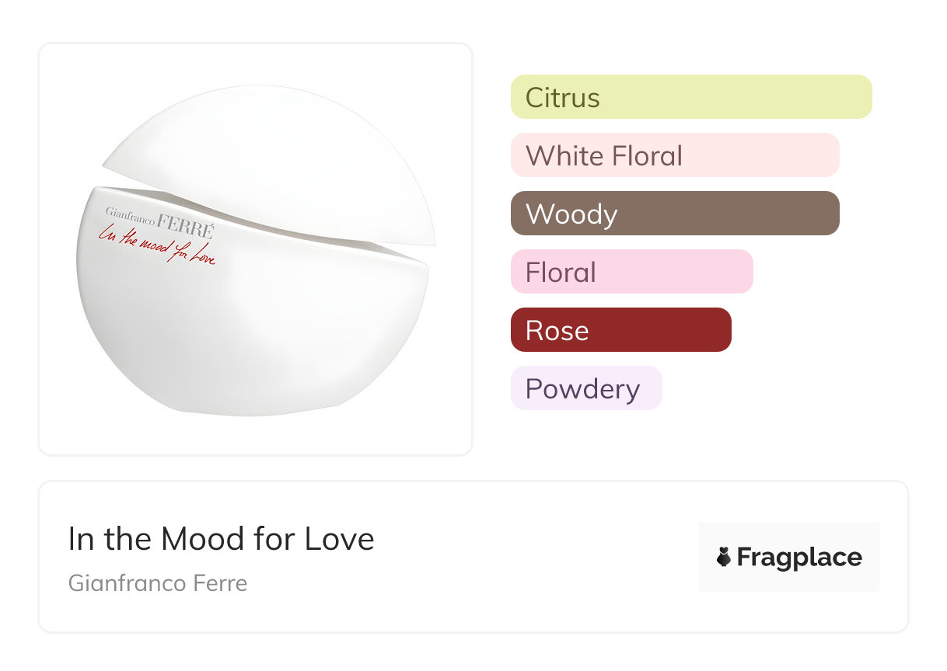This screenshot has width=947, height=671.
Task: Click the lower body of the bottle
Action: (x=249, y=334)
